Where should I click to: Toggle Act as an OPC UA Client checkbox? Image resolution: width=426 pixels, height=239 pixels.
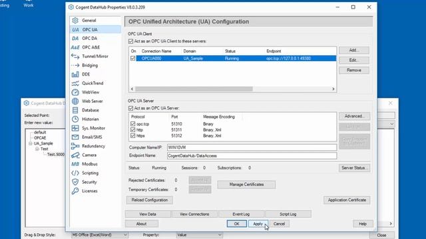(130, 41)
